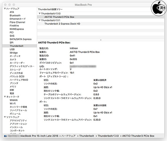Select FireWire in the sidebar
Image resolution: width=167 pixels, height=141 pixels.
point(14,26)
